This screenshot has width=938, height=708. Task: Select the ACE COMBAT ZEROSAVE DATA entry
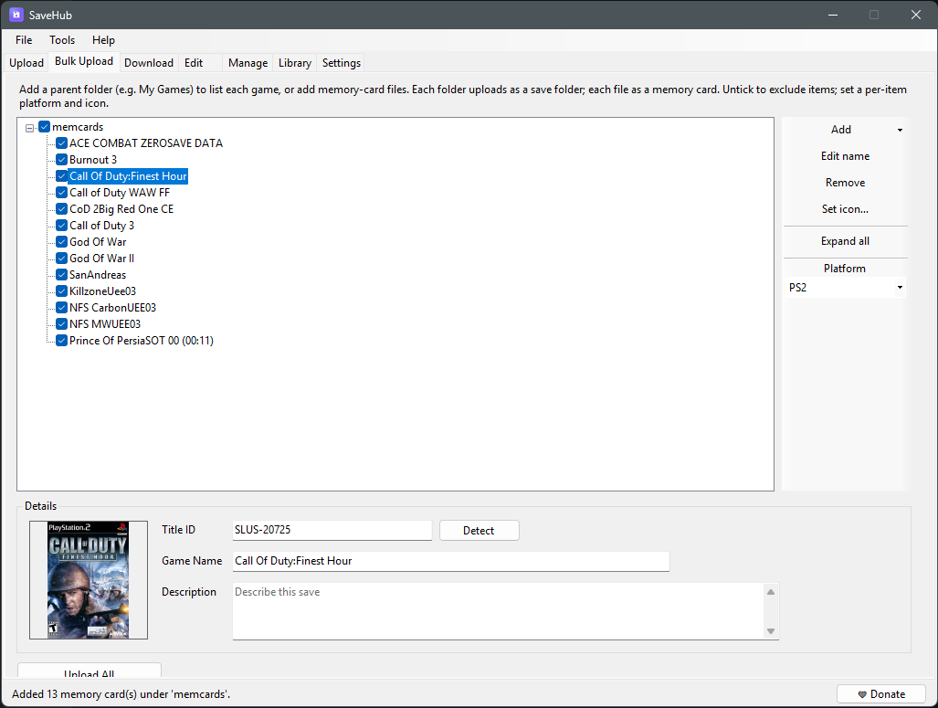(146, 143)
